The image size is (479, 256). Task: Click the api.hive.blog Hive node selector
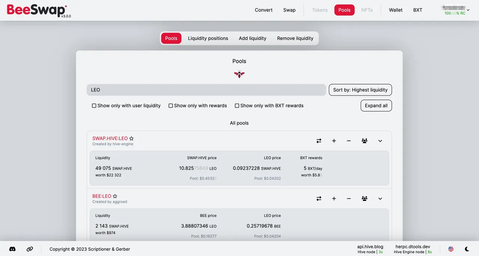(370, 249)
